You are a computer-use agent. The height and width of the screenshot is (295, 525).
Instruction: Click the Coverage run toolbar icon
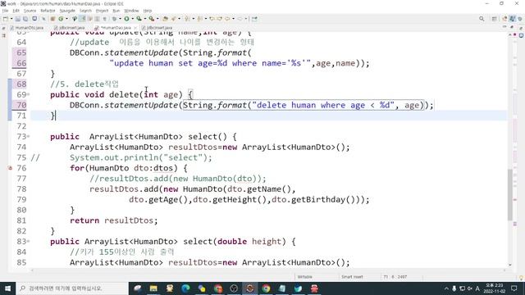pyautogui.click(x=139, y=19)
